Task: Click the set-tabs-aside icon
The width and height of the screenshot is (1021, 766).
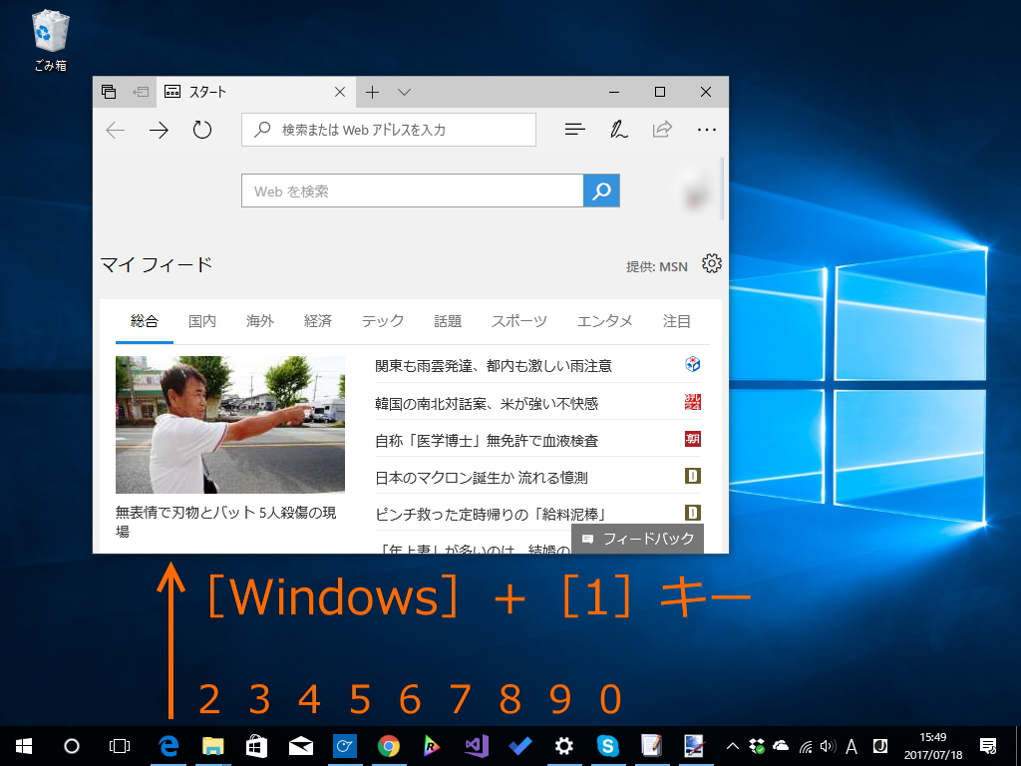Action: pos(140,91)
